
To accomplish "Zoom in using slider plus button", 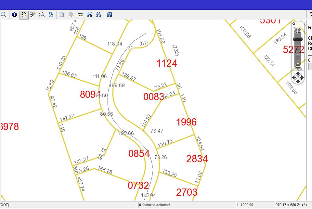I will pos(298,31).
